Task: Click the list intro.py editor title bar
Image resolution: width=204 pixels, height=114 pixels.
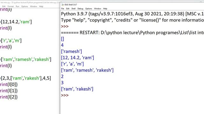Action: click(x=30, y=3)
